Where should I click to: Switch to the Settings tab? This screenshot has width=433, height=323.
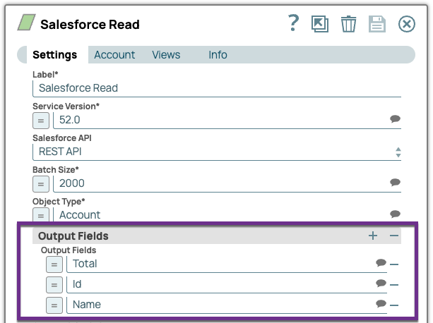(x=54, y=54)
